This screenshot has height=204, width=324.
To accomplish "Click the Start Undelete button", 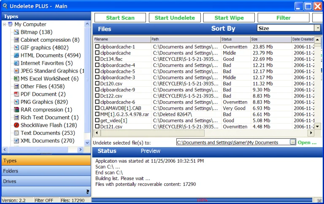I will pyautogui.click(x=175, y=18).
